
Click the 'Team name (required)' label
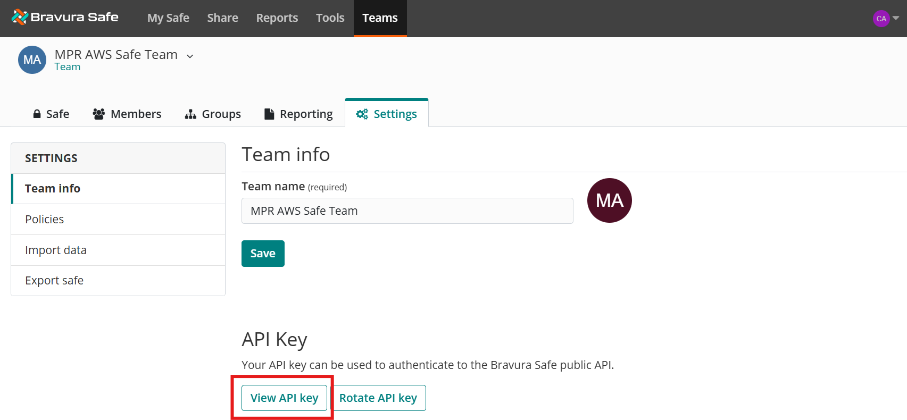[x=294, y=187]
